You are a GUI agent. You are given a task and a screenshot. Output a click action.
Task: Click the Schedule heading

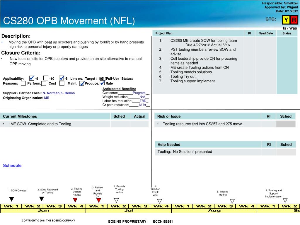click(x=12, y=166)
